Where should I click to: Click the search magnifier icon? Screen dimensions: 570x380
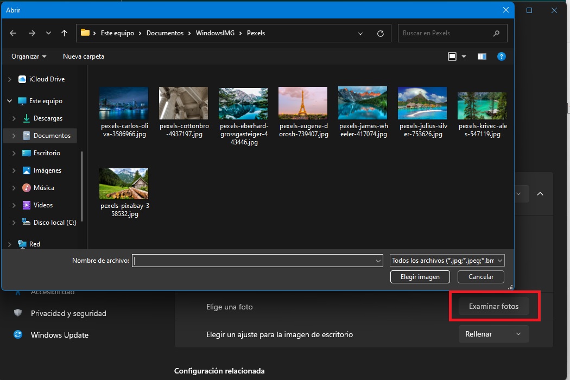(x=496, y=33)
